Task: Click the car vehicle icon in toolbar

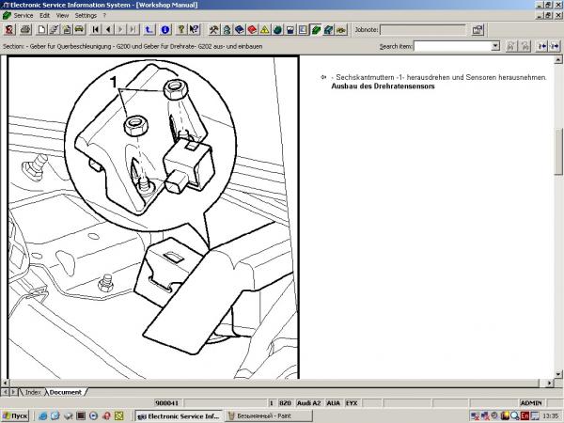Action: 80,29
